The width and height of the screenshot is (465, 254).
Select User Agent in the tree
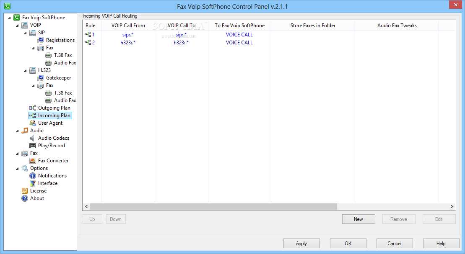(x=50, y=123)
